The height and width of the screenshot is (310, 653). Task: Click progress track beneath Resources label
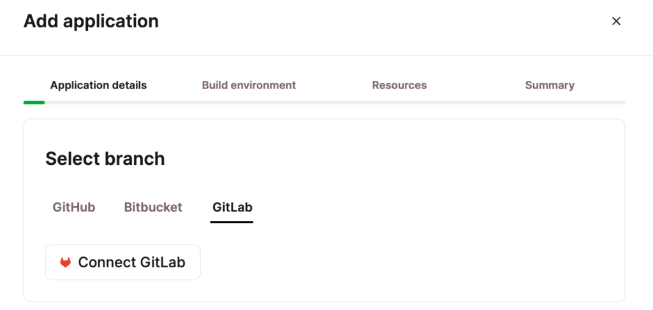pyautogui.click(x=399, y=102)
